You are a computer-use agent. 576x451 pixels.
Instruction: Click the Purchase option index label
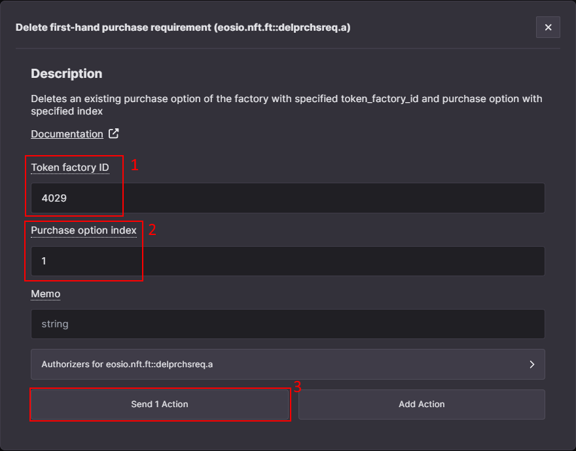(83, 230)
